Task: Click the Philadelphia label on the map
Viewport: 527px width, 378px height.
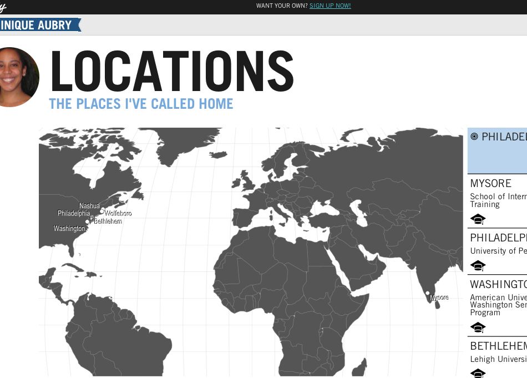Action: click(x=74, y=213)
